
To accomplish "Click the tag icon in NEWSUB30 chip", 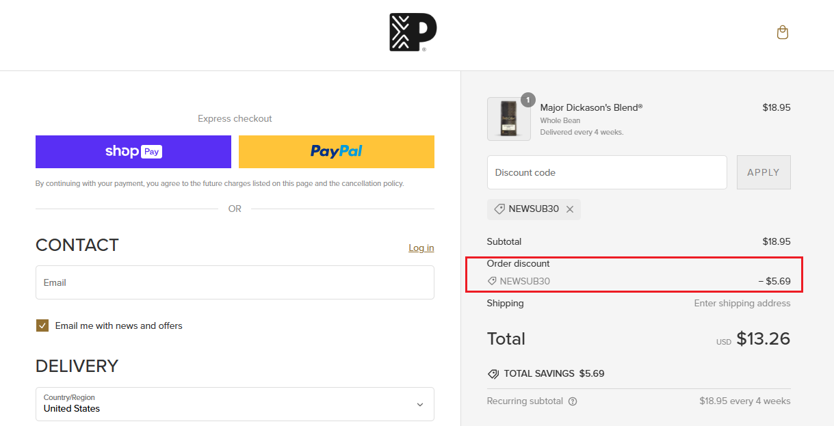I will [x=499, y=209].
